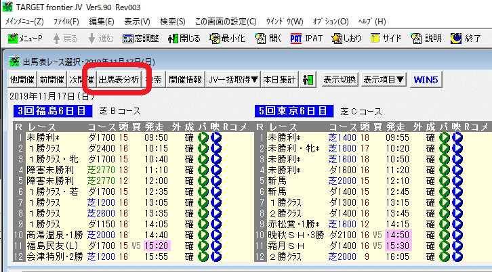
Task: Click the 前開催 button
Action: (x=52, y=80)
